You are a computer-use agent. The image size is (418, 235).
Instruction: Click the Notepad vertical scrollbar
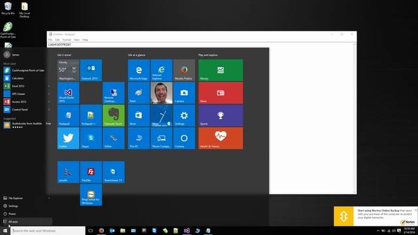pyautogui.click(x=355, y=118)
